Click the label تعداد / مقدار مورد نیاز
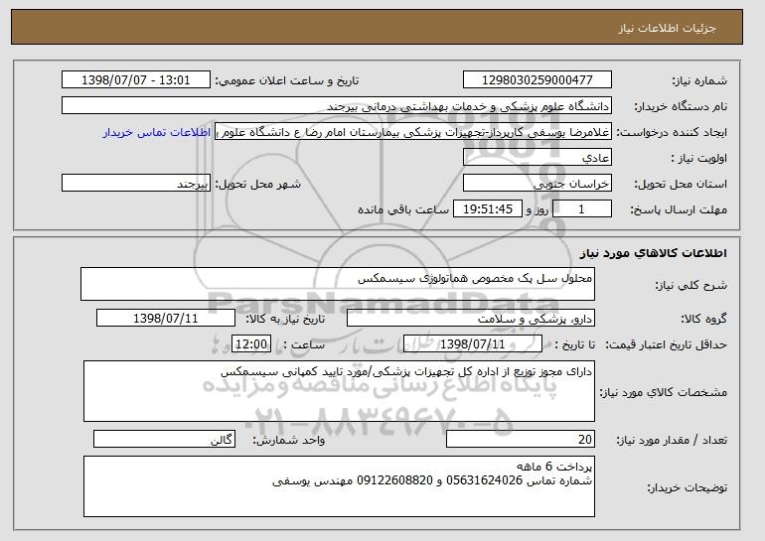The width and height of the screenshot is (765, 541). [x=672, y=441]
